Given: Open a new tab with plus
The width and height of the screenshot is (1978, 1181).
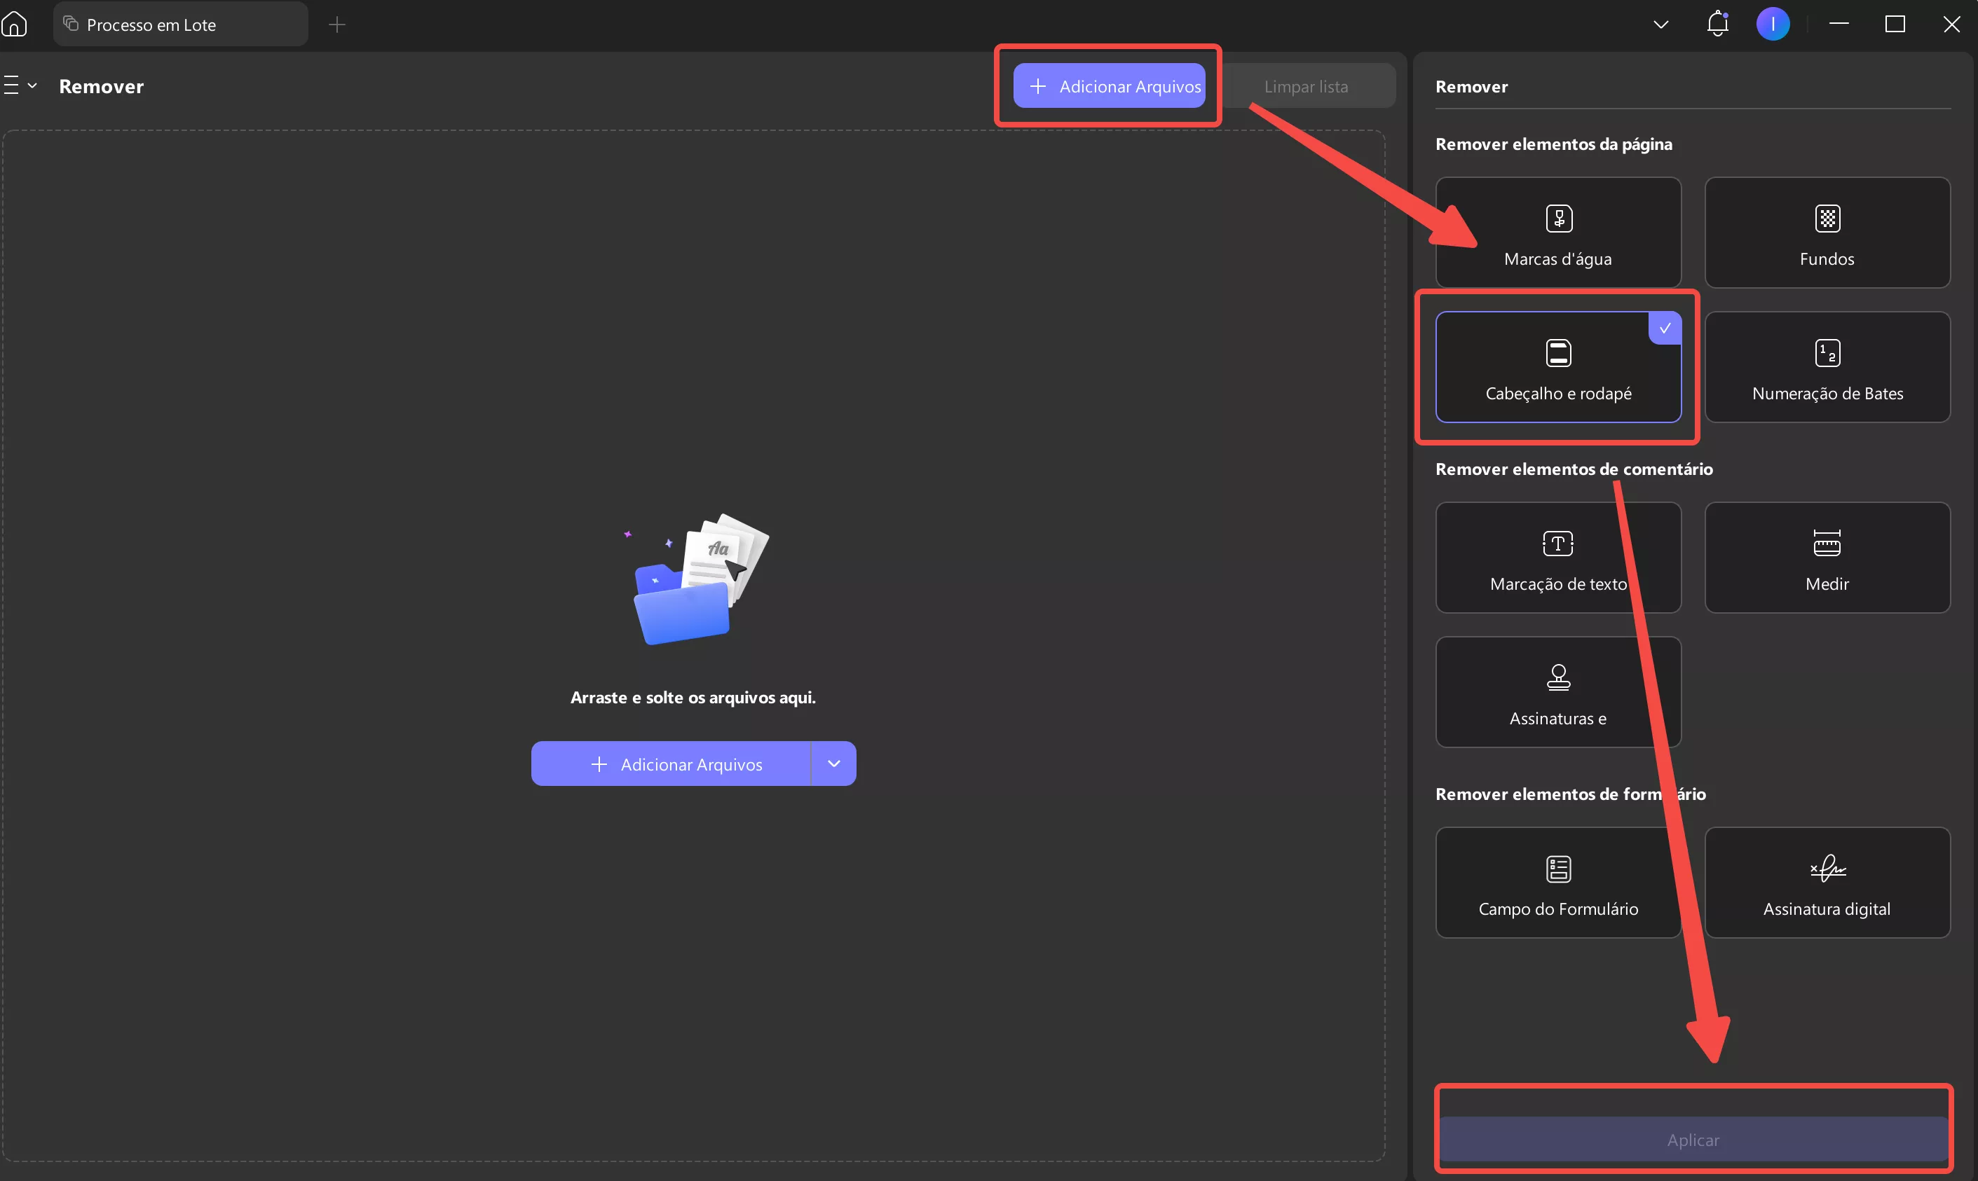Looking at the screenshot, I should pos(337,24).
